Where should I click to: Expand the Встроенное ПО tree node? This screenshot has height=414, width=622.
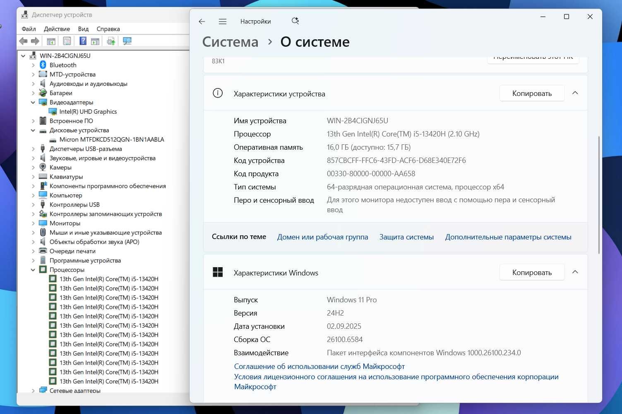[33, 121]
